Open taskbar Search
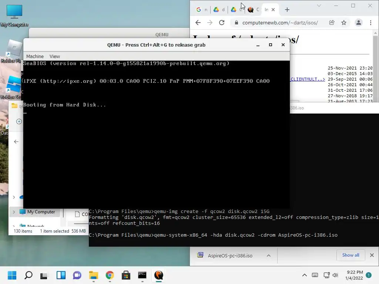Viewport: 379px width, 284px height. (28, 275)
